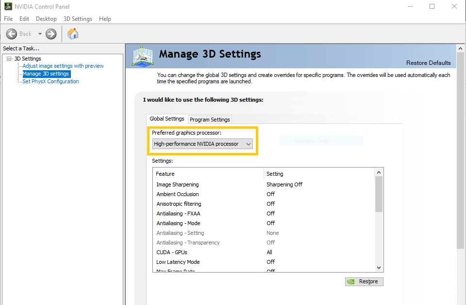Select the Low Latency Mode row
The image size is (466, 305).
click(264, 262)
